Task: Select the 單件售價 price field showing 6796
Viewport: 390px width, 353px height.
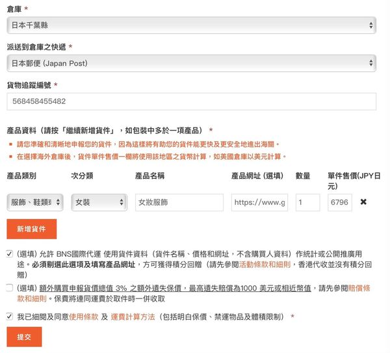Action: [x=339, y=203]
